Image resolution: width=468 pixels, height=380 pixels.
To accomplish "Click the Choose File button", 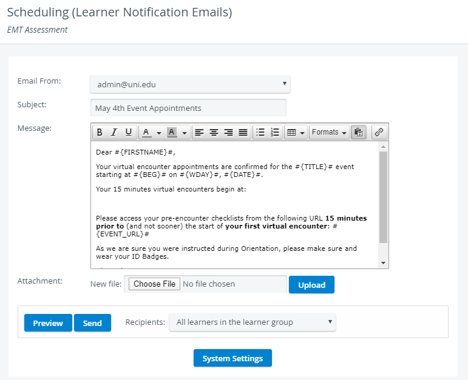I will [x=154, y=284].
